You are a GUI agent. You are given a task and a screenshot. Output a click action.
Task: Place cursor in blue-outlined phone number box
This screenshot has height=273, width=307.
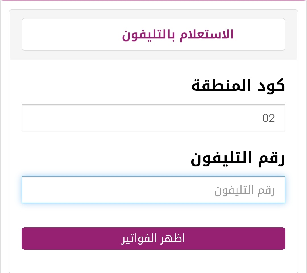(153, 190)
